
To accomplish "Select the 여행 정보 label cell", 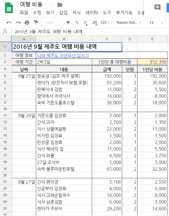I will tap(24, 55).
